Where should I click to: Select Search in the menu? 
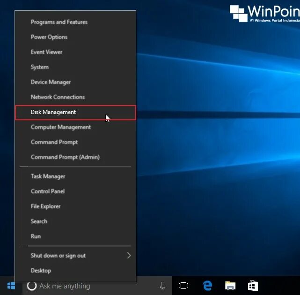pyautogui.click(x=75, y=221)
